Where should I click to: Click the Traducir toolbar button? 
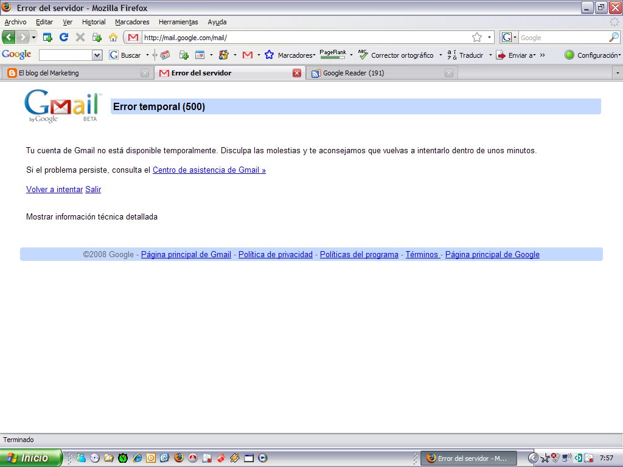(x=465, y=55)
